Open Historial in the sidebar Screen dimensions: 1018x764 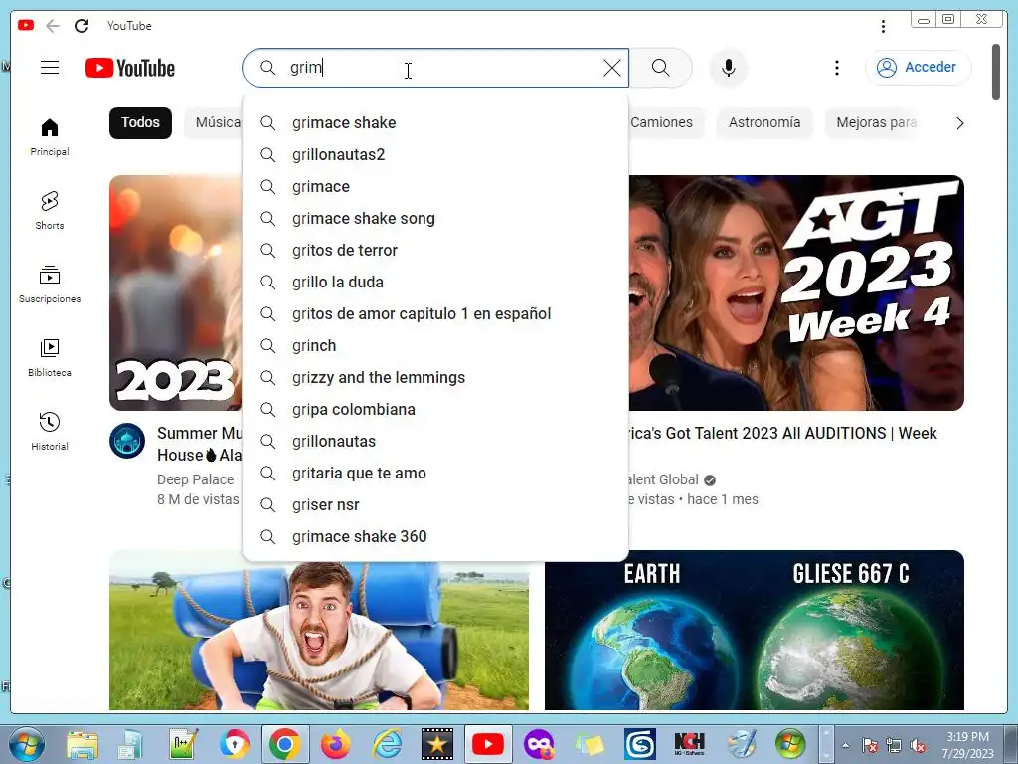[x=50, y=431]
